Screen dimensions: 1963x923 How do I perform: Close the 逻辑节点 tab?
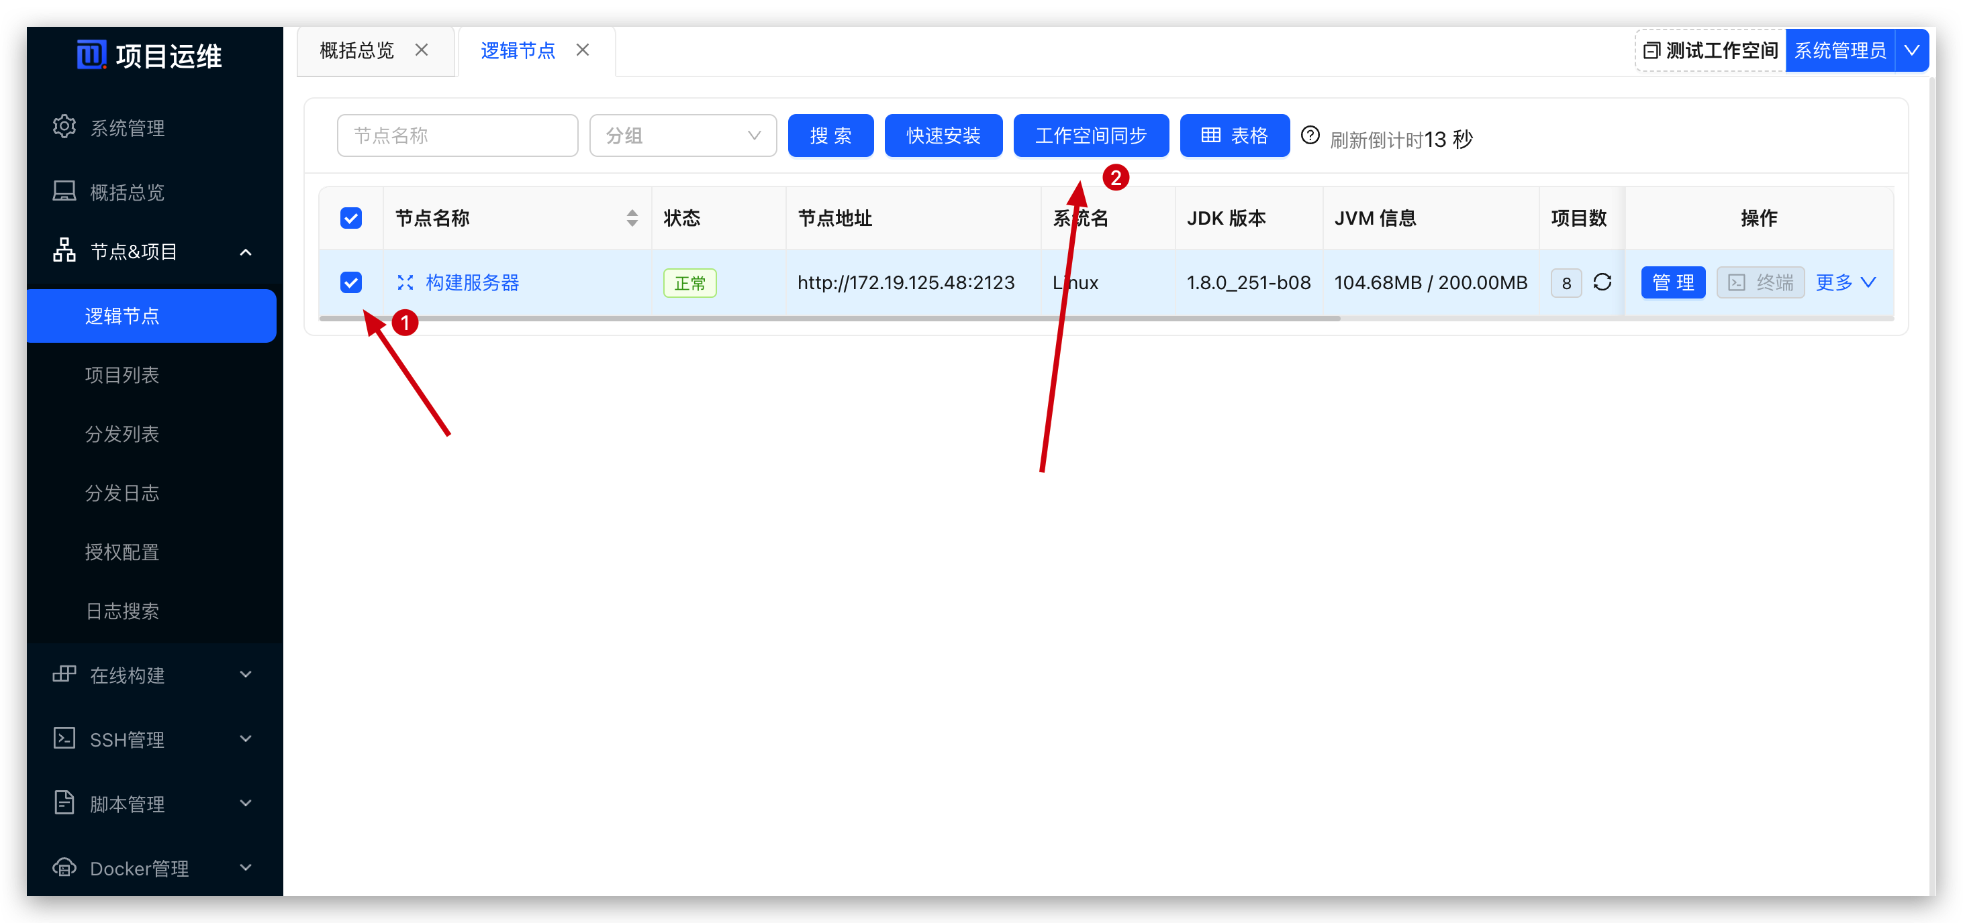(x=583, y=50)
